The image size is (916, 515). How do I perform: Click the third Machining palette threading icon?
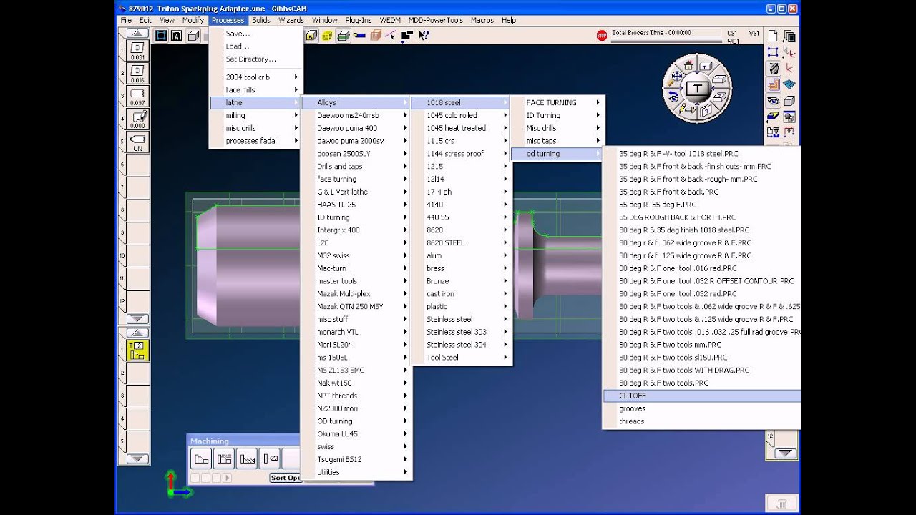point(247,458)
